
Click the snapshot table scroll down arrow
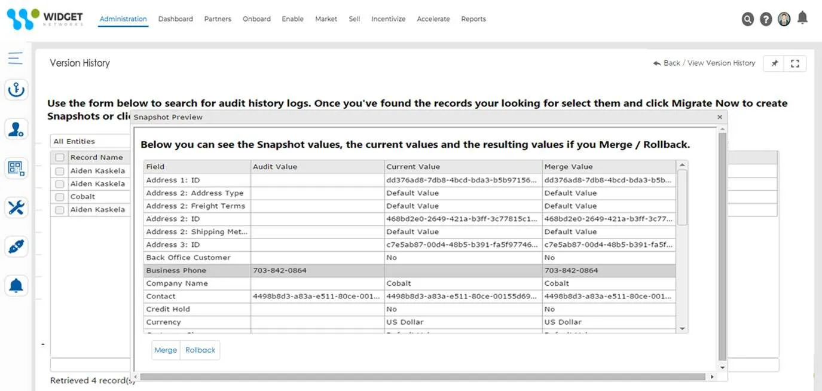[682, 329]
